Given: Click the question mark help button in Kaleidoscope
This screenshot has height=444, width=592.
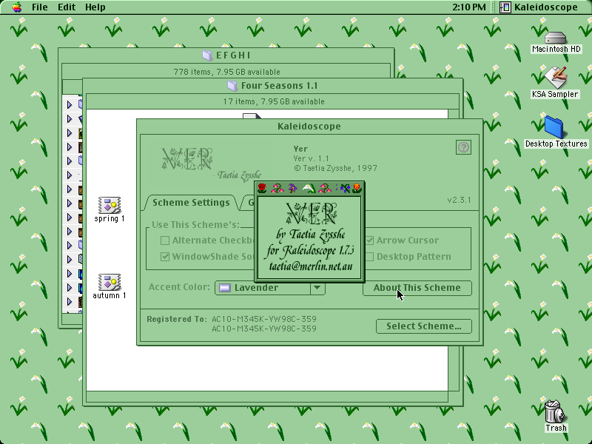Looking at the screenshot, I should (464, 147).
